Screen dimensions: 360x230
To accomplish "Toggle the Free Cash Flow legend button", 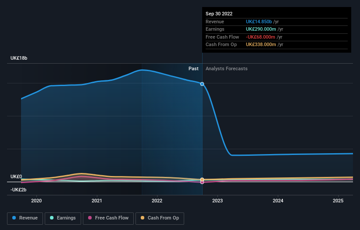I will pos(108,218).
